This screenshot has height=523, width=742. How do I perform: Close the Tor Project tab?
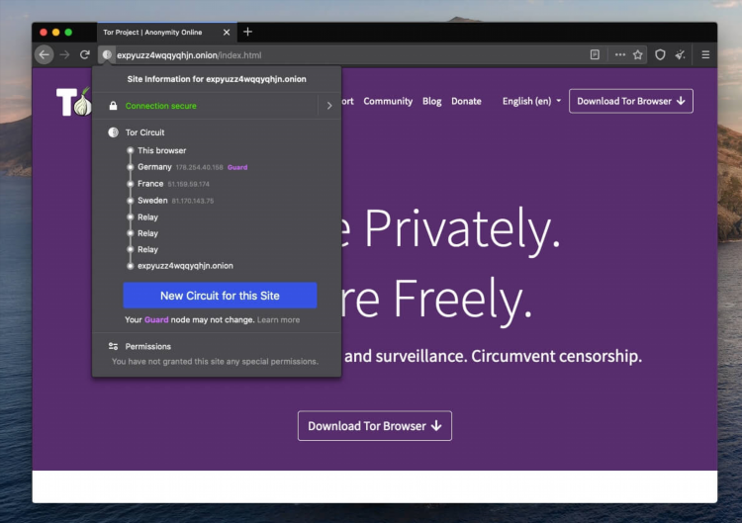pyautogui.click(x=227, y=33)
